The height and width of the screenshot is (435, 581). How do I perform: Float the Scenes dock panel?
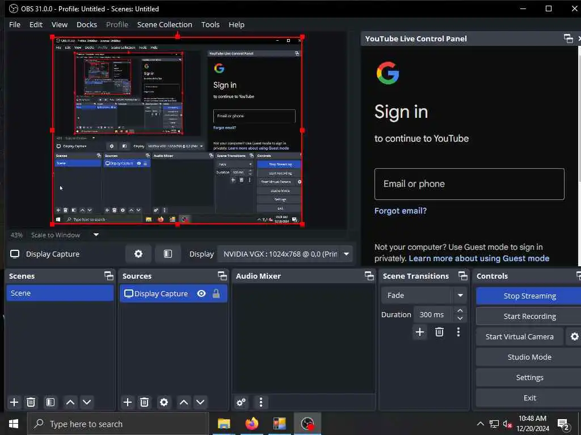click(108, 276)
